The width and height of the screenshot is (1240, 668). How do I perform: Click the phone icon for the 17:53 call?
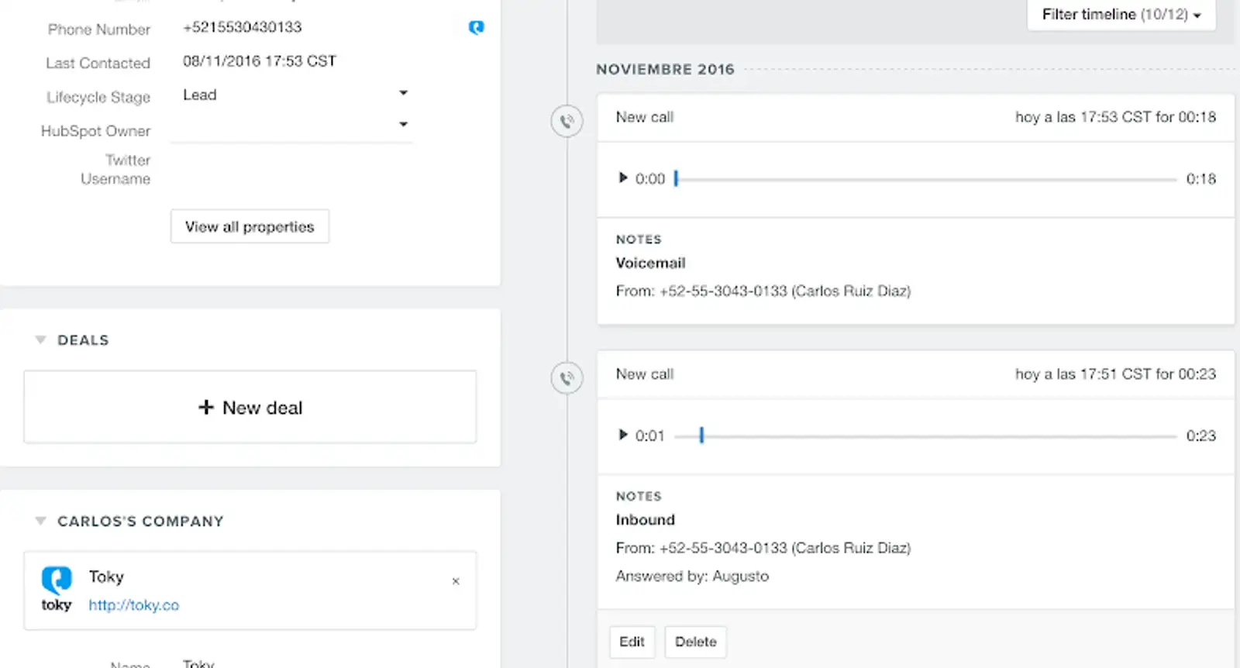pos(567,122)
